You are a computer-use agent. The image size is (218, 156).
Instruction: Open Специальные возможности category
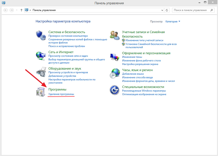143,87
